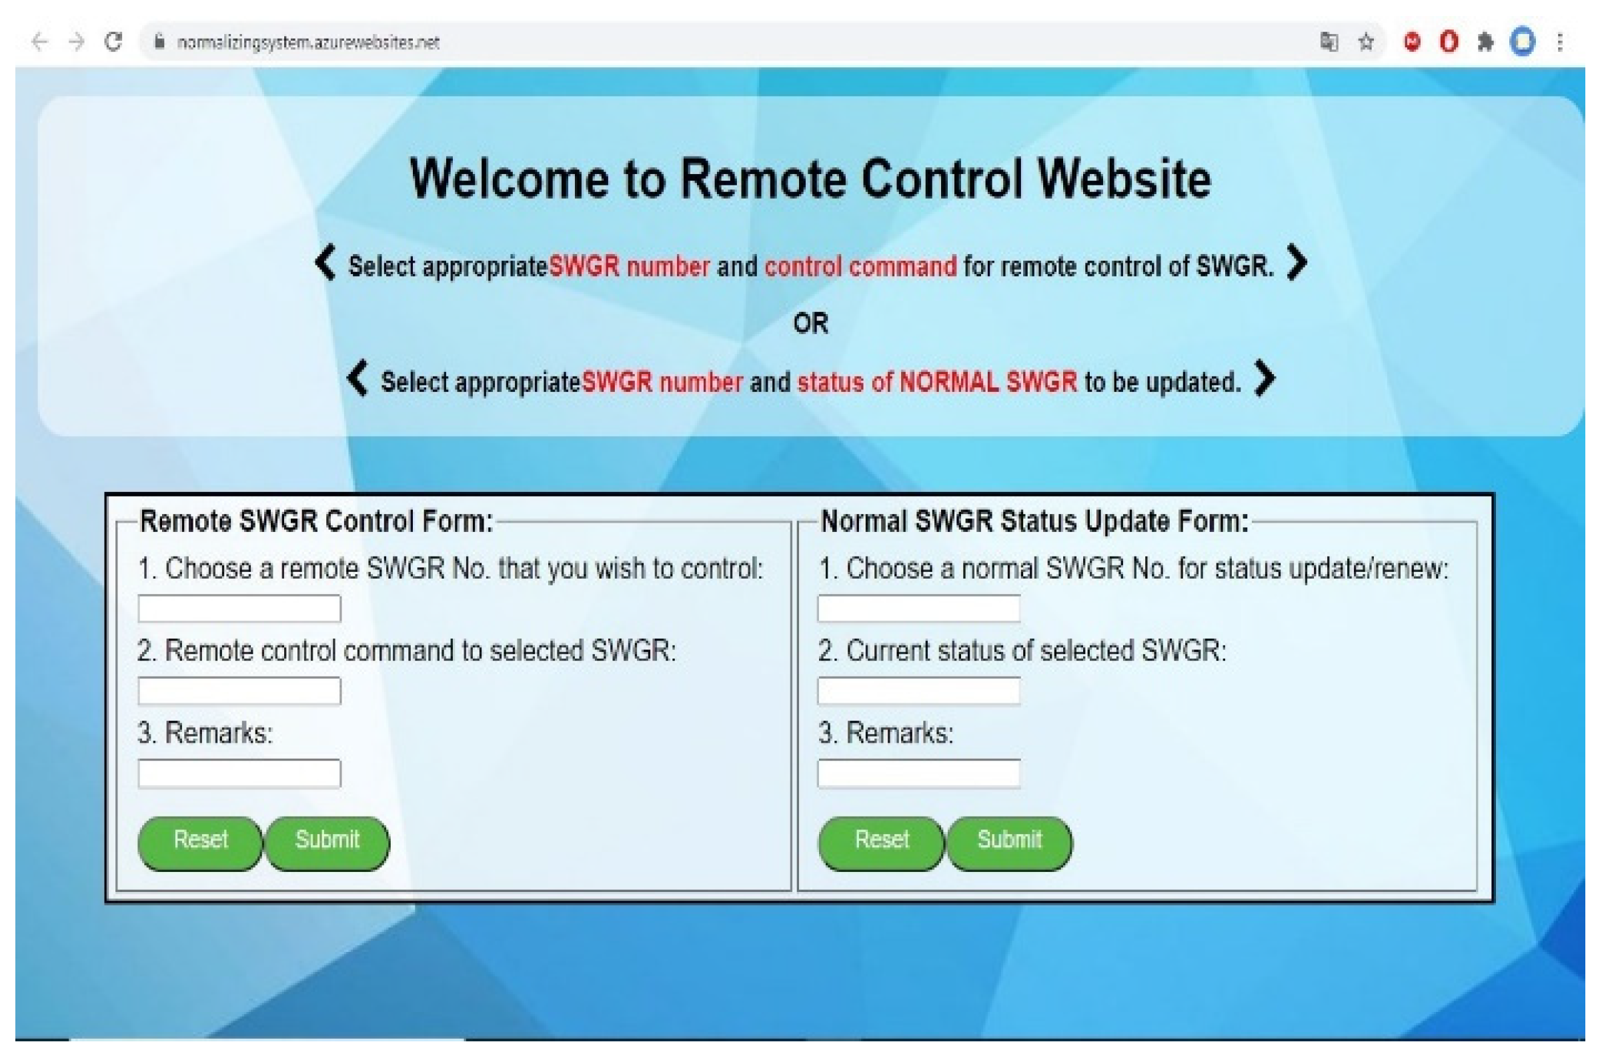1606x1060 pixels.
Task: Bookmark this page with star icon
Action: (1366, 42)
